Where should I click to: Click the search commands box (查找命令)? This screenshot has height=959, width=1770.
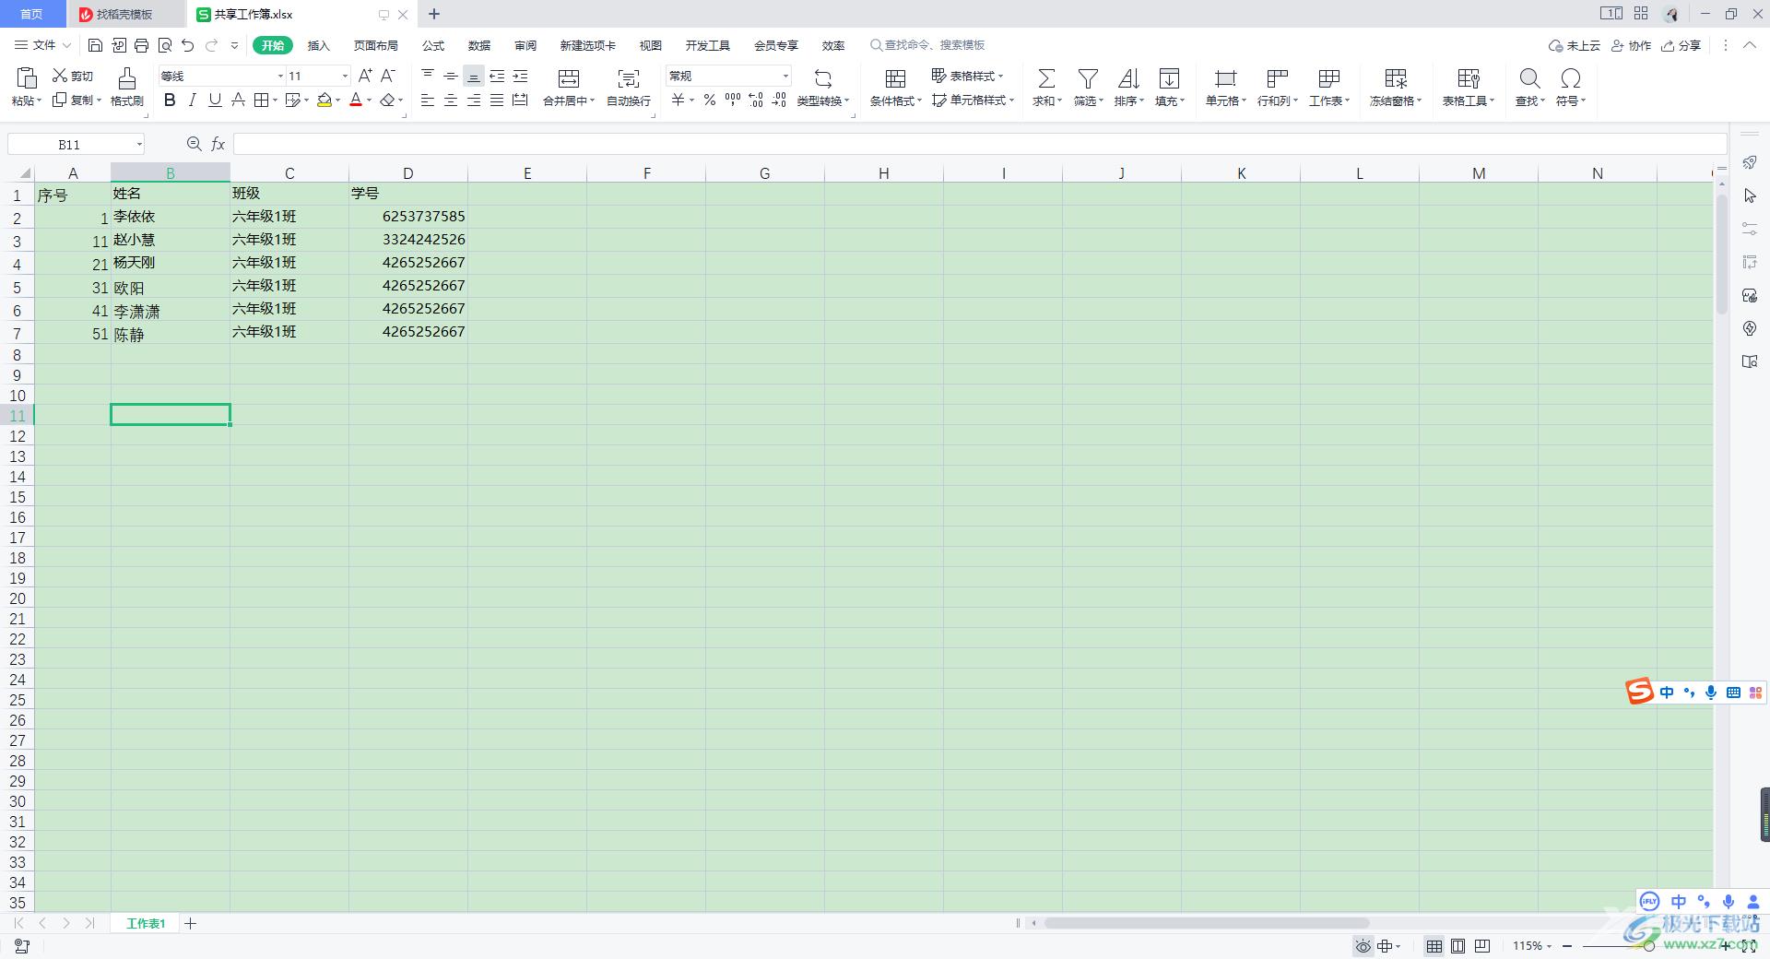tap(927, 45)
